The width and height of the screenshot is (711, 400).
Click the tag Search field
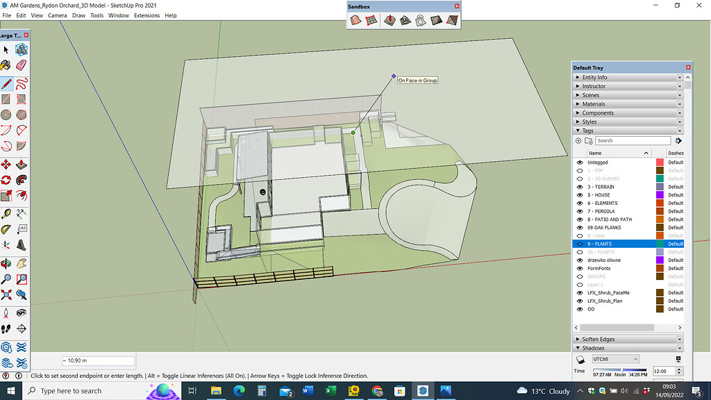(632, 140)
